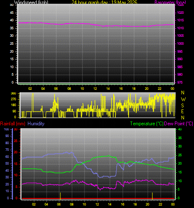
Task: Click the 100 value on the blue humidity axis
Action: (6, 129)
